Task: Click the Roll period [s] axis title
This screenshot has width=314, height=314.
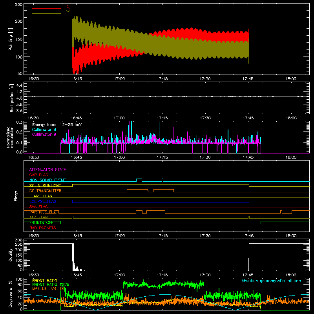Action: click(12, 98)
